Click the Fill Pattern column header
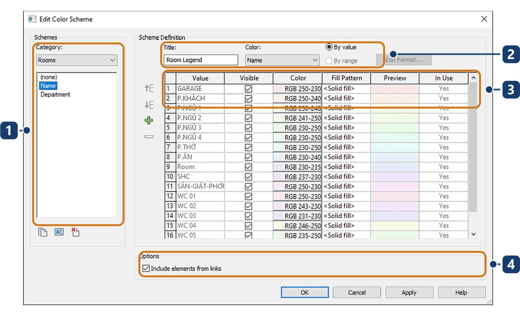520x316 pixels. tap(346, 78)
